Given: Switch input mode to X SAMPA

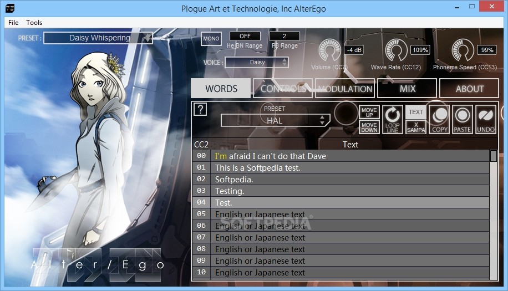Looking at the screenshot, I should tap(416, 127).
